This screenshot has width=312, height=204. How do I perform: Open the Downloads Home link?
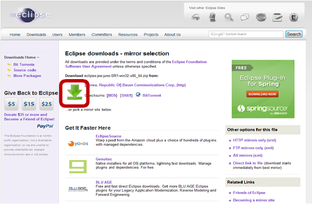coord(20,57)
